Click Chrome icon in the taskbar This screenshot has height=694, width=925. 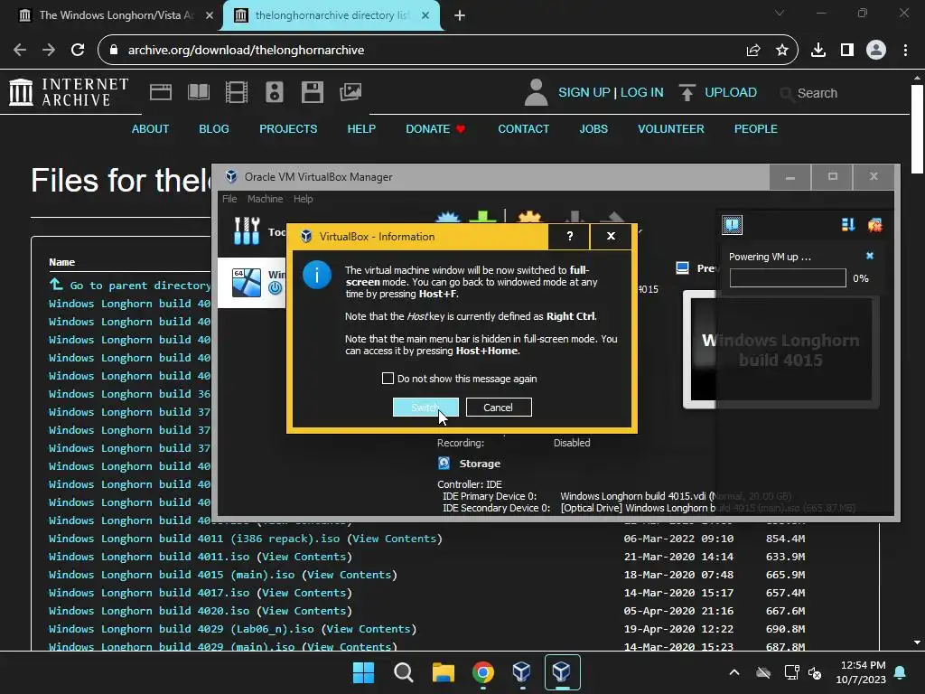[483, 672]
